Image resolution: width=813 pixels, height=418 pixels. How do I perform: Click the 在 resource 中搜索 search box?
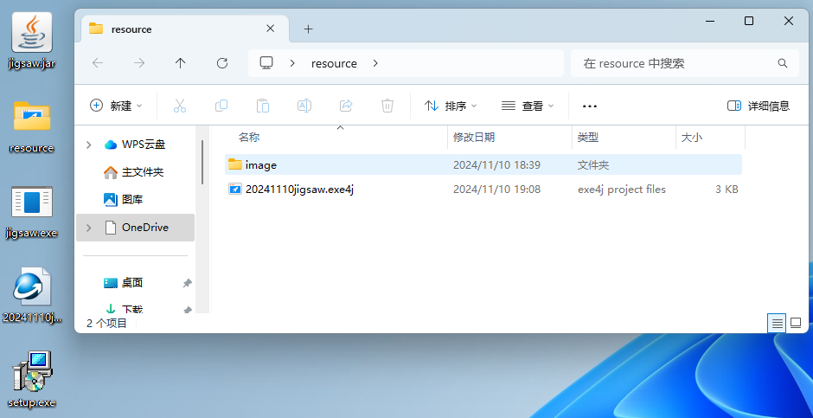[684, 63]
